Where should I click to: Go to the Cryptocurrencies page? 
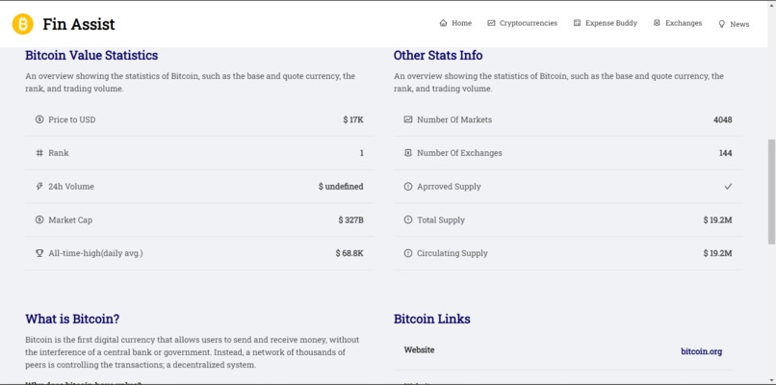click(x=529, y=23)
